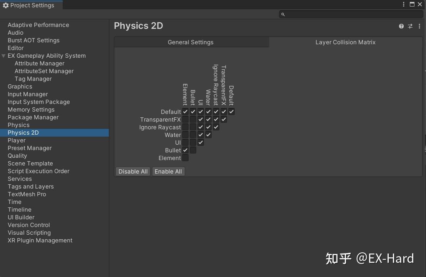Enable the Element versus Element collision checkbox

click(185, 158)
